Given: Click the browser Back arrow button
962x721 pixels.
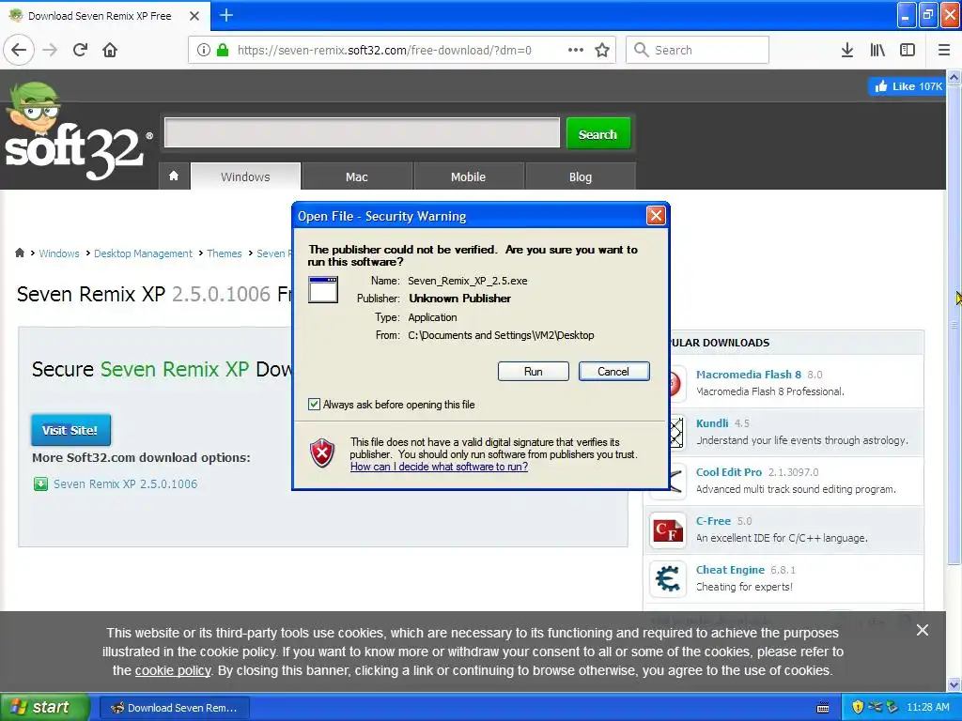Looking at the screenshot, I should (19, 50).
